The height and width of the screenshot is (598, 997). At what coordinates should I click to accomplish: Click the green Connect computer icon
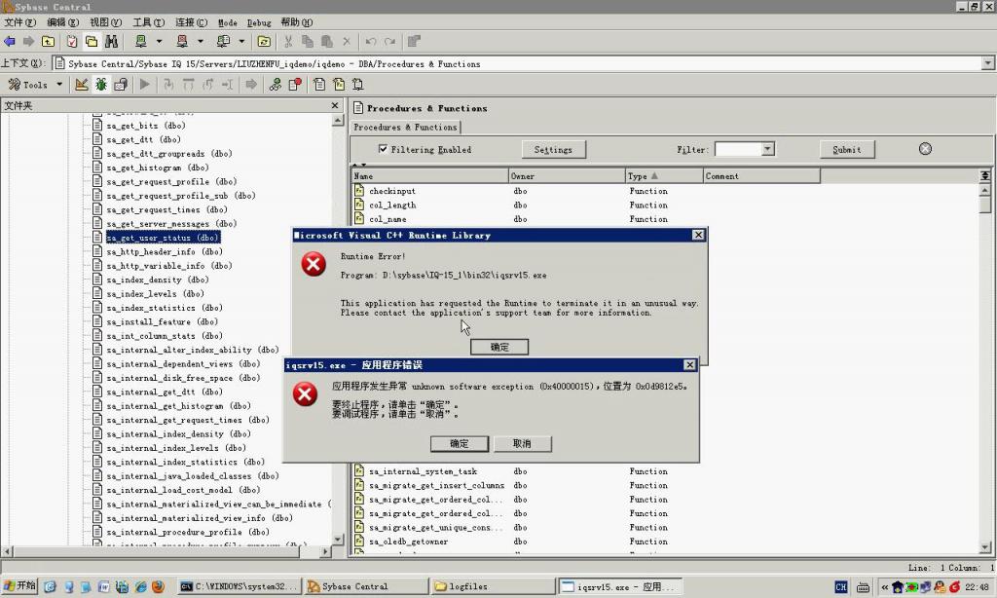tap(141, 41)
